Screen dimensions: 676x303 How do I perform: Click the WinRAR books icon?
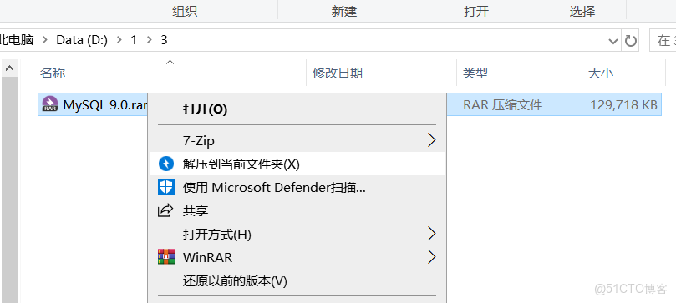pos(166,257)
